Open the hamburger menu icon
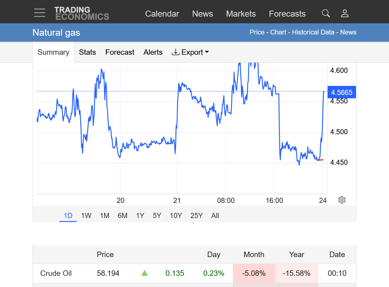 [x=40, y=13]
